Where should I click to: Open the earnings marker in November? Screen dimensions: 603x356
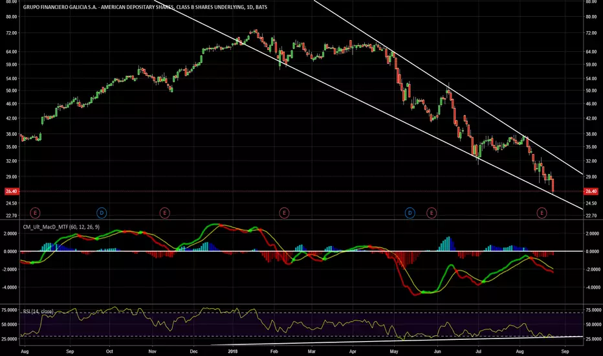coord(164,213)
